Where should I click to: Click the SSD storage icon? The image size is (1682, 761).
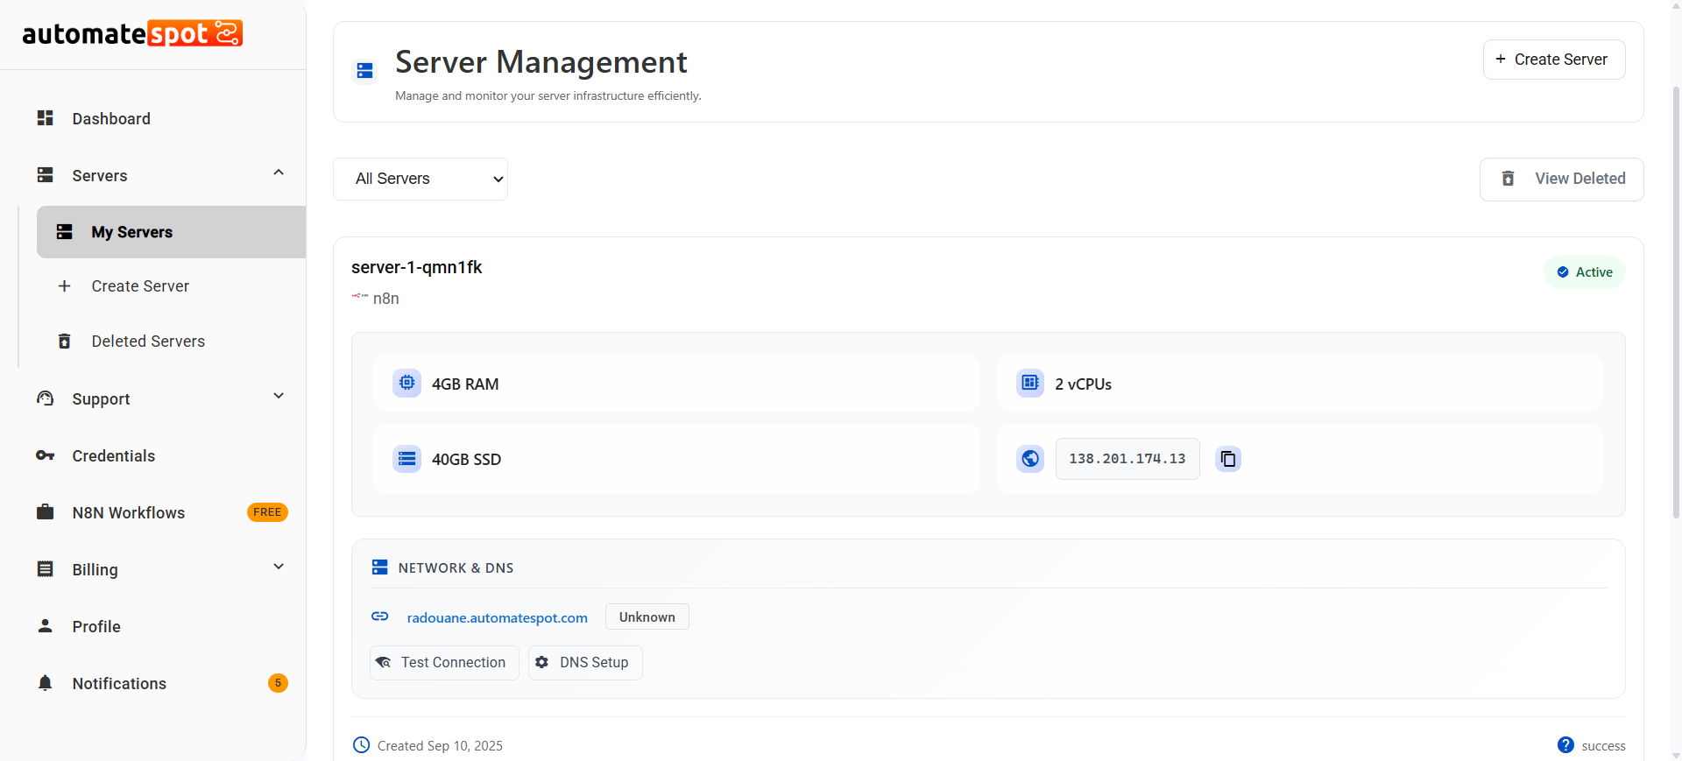[406, 458]
